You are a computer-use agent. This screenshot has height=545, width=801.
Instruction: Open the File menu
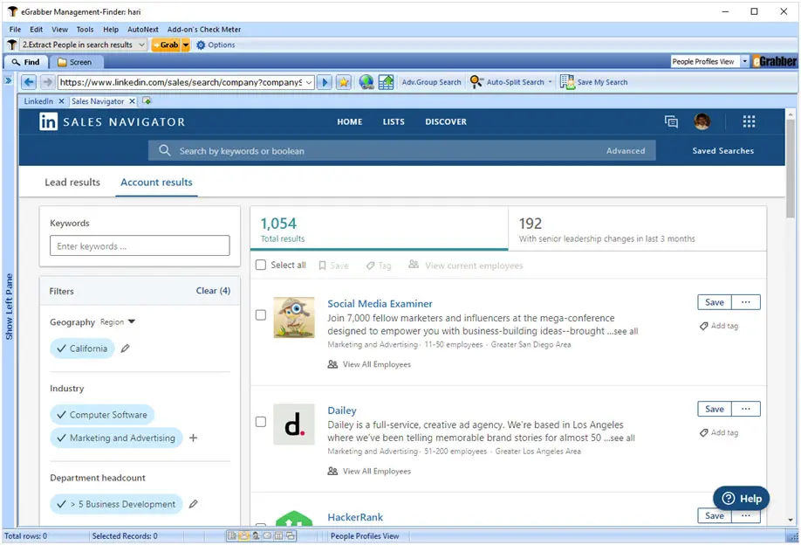(x=16, y=30)
